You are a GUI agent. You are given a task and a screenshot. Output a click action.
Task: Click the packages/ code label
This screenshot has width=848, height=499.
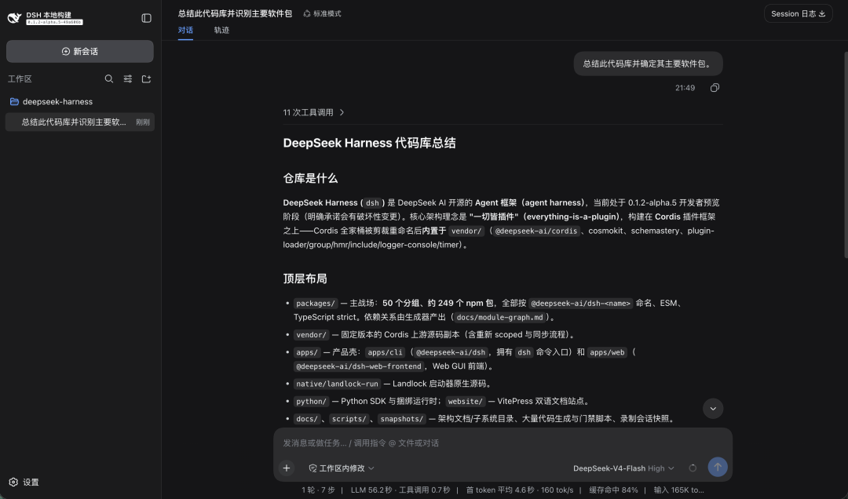[x=316, y=304]
